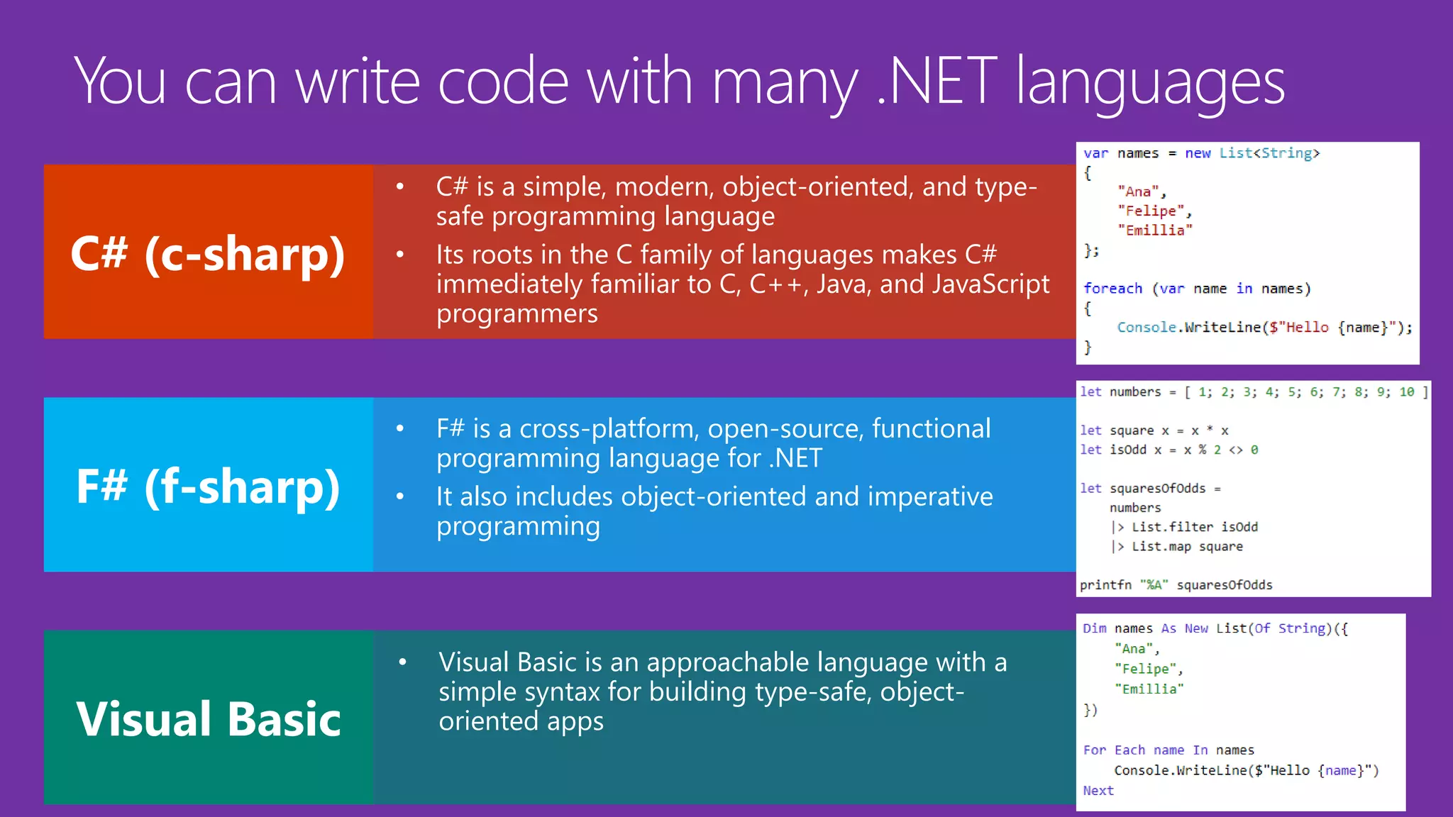Click the foreach keyword in the C# code
This screenshot has width=1453, height=817.
click(1112, 289)
